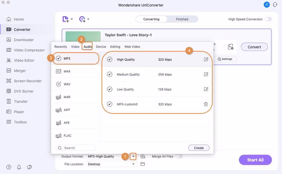Screen dimensions: 282x174
Task: Open the Transfer tool
Action: click(x=17, y=102)
